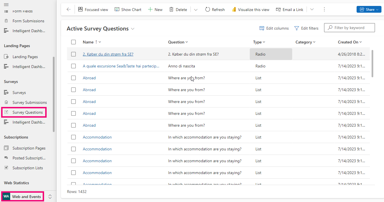Open Survey Submissions in sidebar

coord(30,102)
